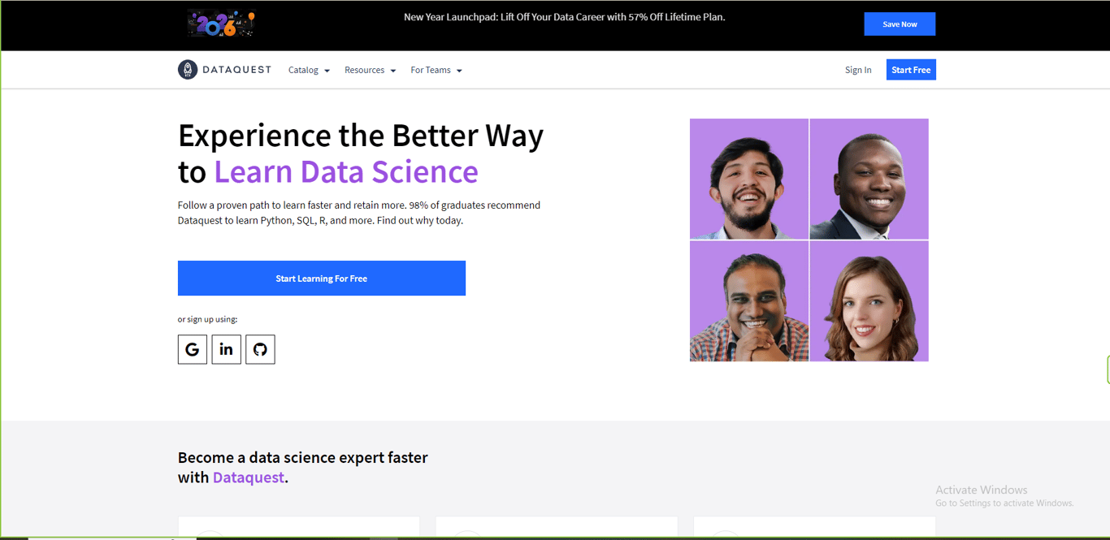Image resolution: width=1110 pixels, height=540 pixels.
Task: Click the 2026 New Year banner graphic
Action: click(x=221, y=24)
